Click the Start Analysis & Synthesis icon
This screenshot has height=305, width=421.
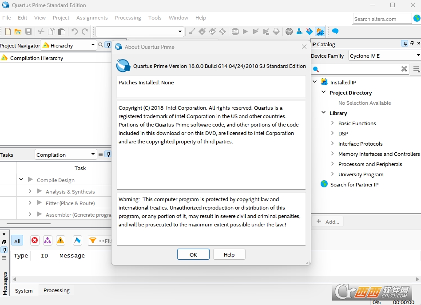coord(256,32)
